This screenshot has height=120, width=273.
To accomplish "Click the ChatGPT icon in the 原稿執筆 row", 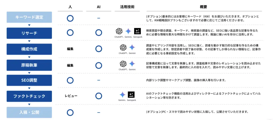I will [x=123, y=64].
